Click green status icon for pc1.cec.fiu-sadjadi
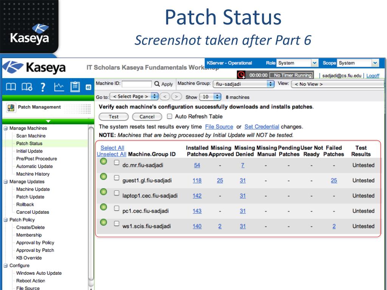This screenshot has height=290, width=387. [x=104, y=207]
